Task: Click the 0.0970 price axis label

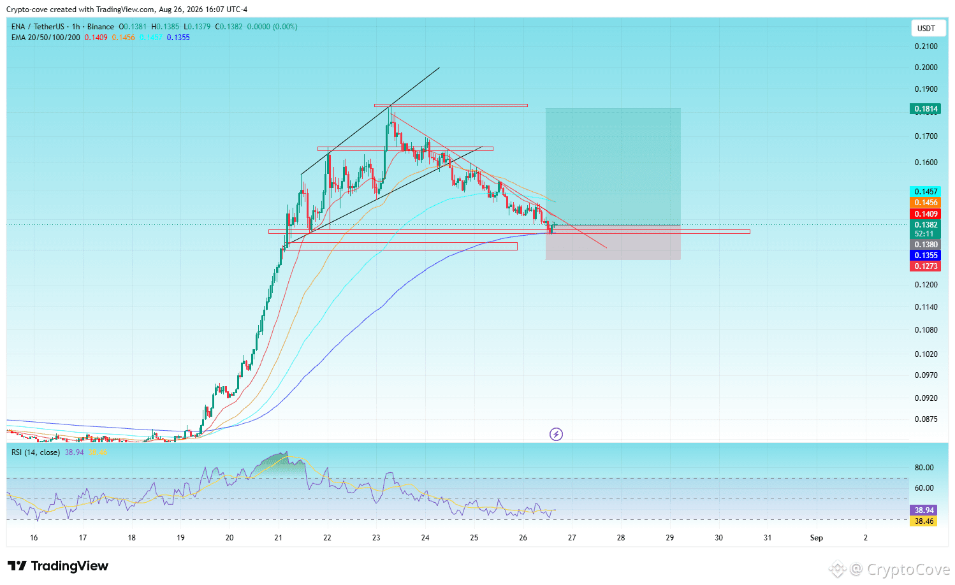Action: (926, 375)
